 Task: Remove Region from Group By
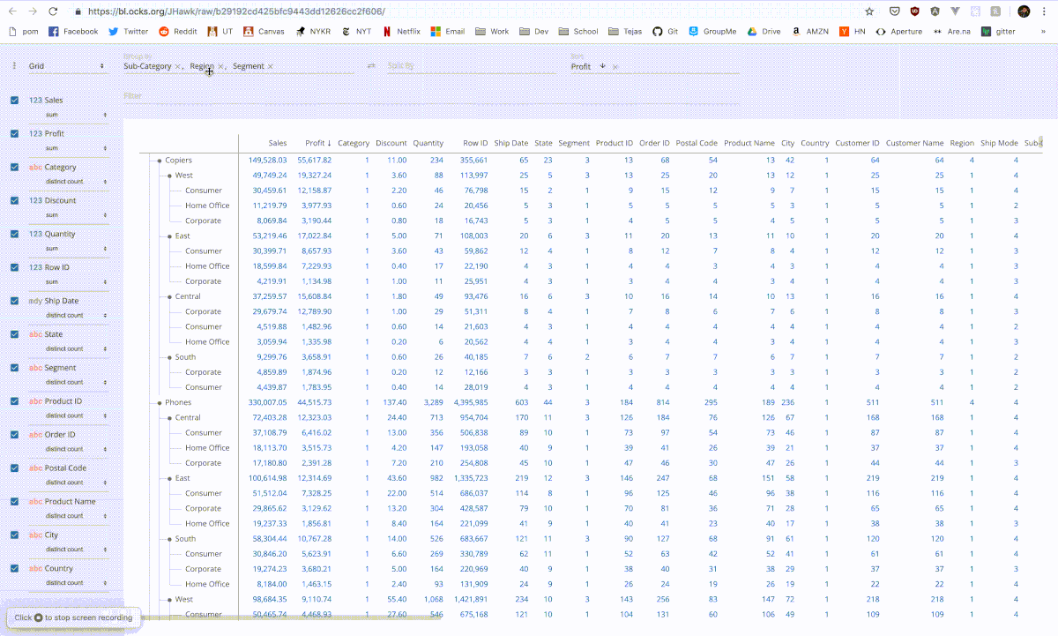click(221, 67)
